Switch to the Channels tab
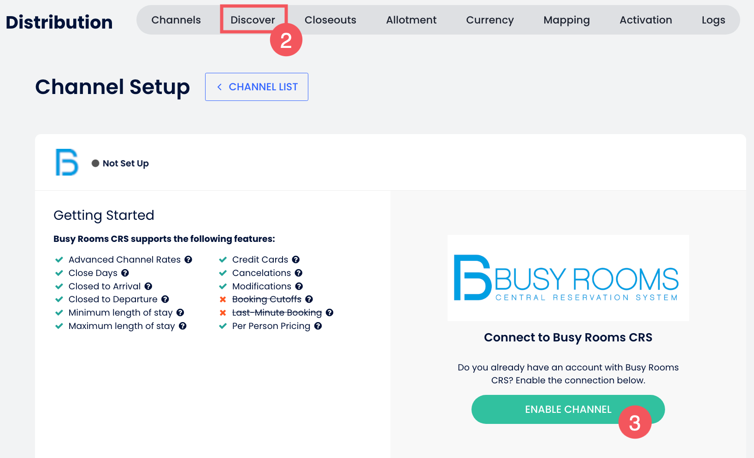The height and width of the screenshot is (458, 754). (x=176, y=20)
